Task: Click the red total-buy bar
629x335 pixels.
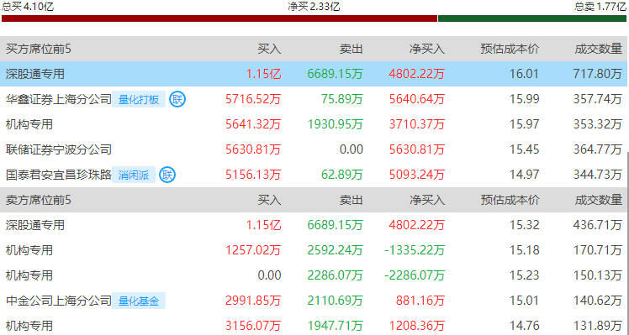Action: click(219, 18)
